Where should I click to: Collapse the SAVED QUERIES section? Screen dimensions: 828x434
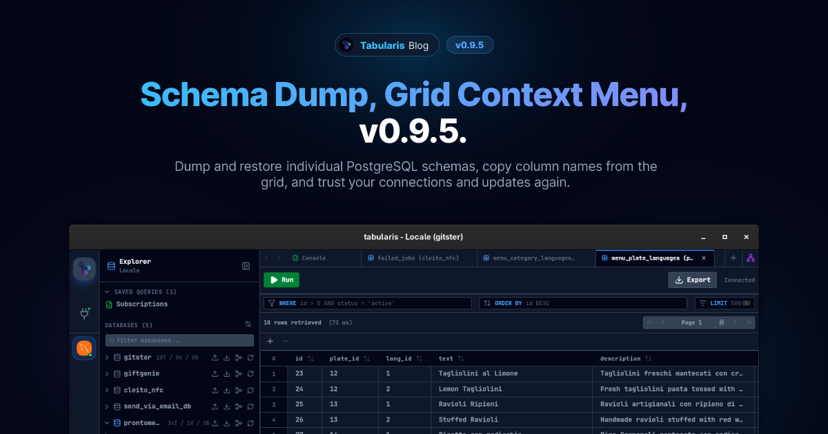[106, 291]
